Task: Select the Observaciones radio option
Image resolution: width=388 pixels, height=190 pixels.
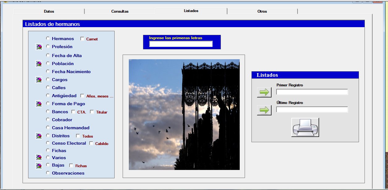Action: [x=48, y=173]
